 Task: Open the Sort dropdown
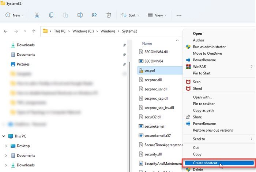130,15
